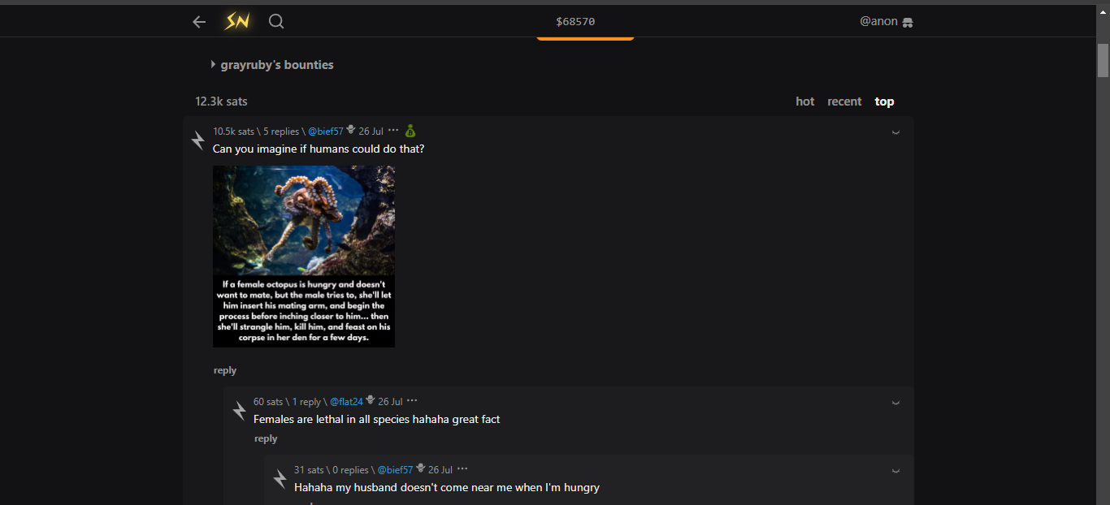Select the top sorting tab
Screen dimensions: 1110x505
(884, 101)
